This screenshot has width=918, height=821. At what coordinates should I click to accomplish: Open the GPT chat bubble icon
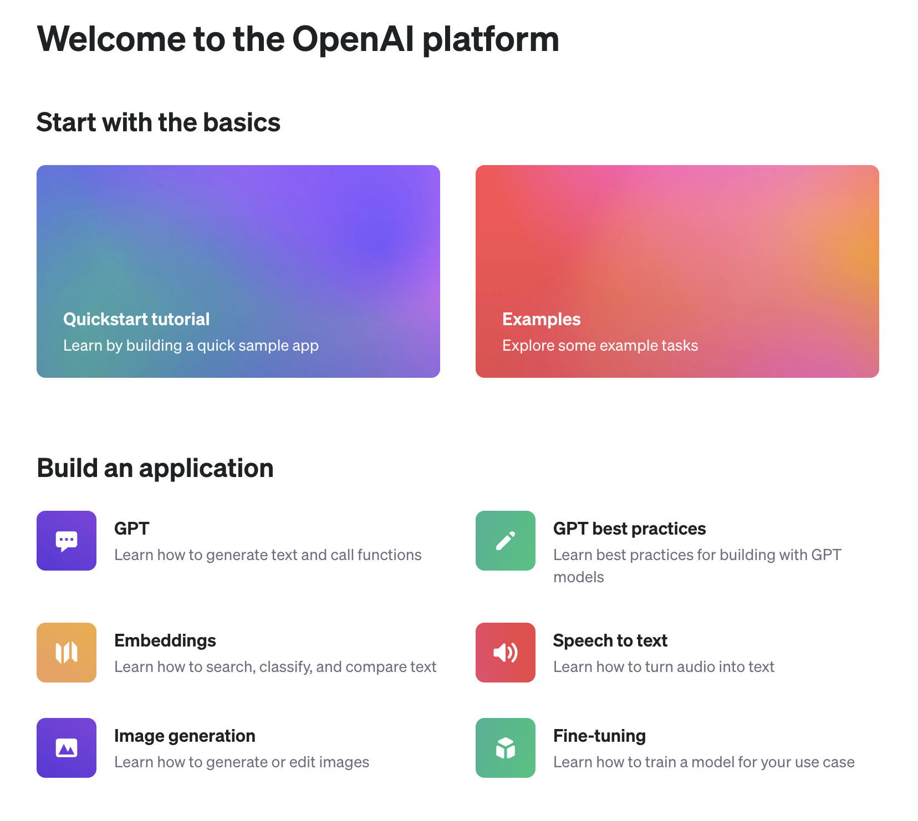pos(67,541)
